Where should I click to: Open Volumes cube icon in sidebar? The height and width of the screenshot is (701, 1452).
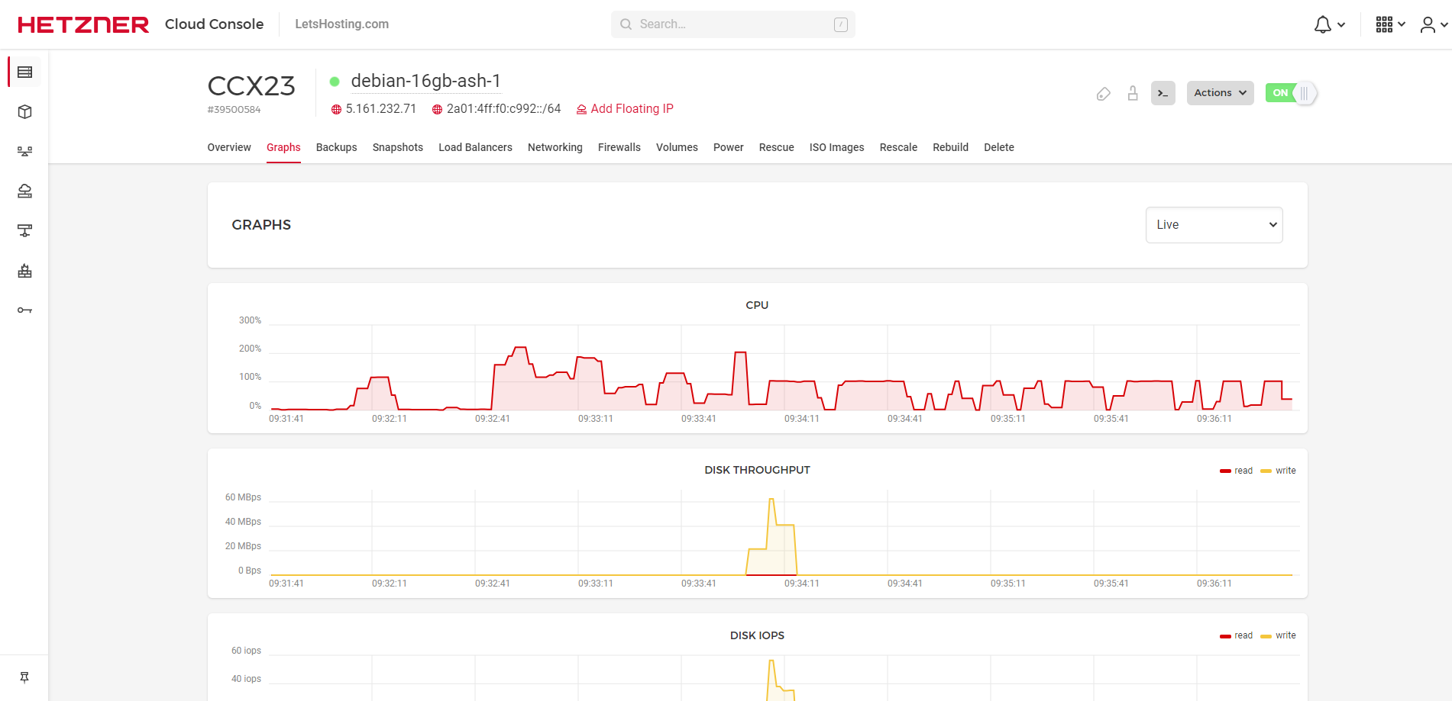pyautogui.click(x=24, y=112)
